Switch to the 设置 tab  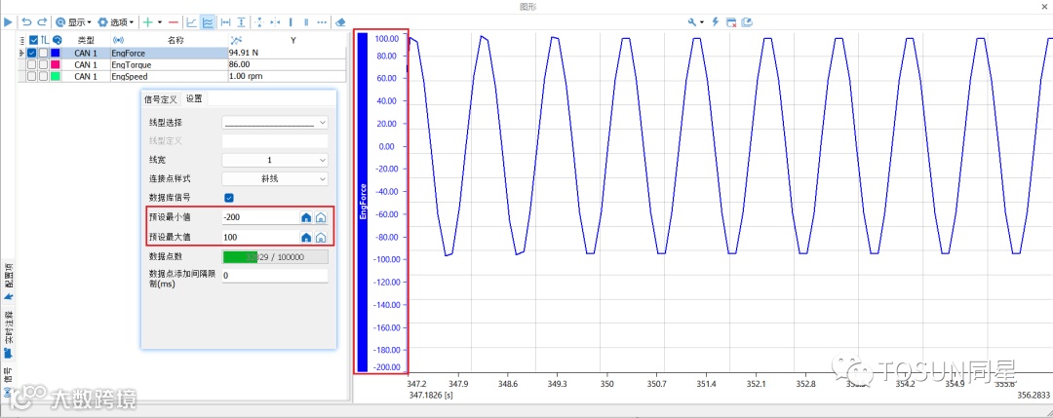pyautogui.click(x=194, y=99)
